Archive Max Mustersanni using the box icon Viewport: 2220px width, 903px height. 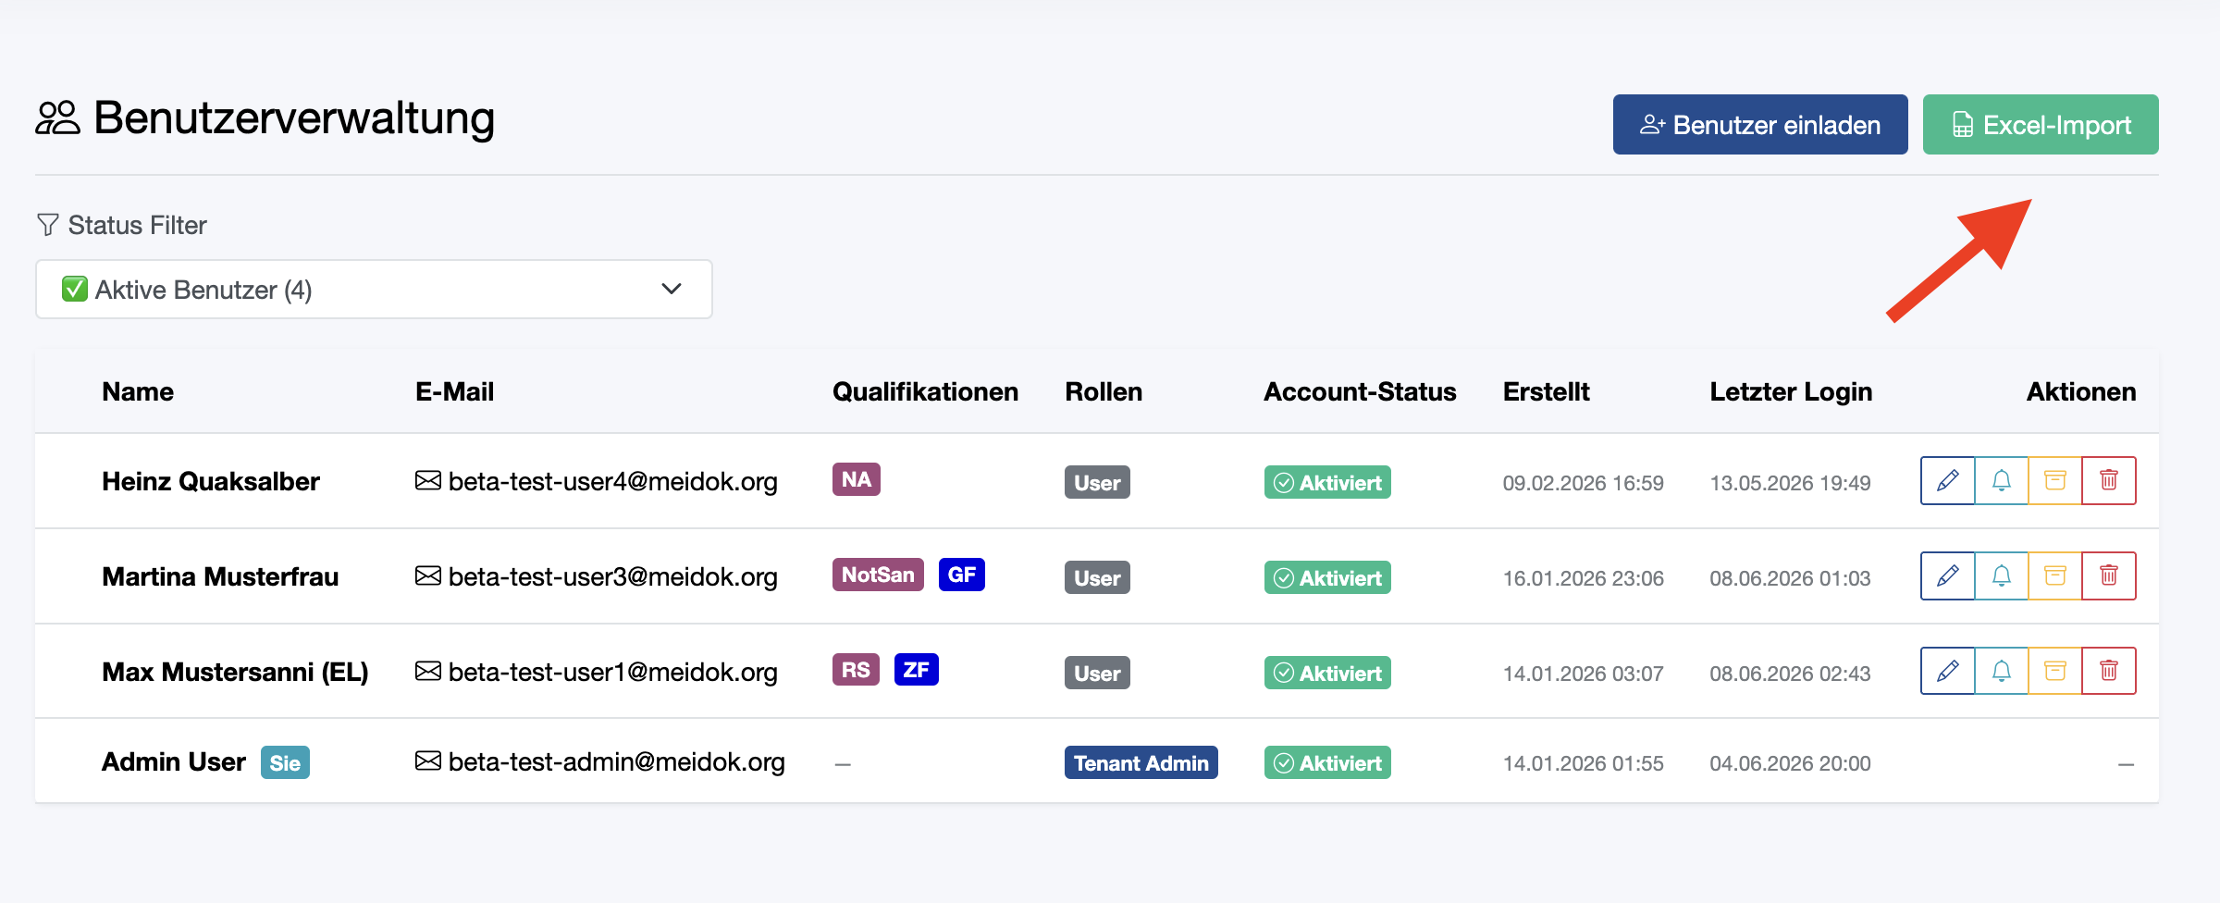click(x=2054, y=671)
